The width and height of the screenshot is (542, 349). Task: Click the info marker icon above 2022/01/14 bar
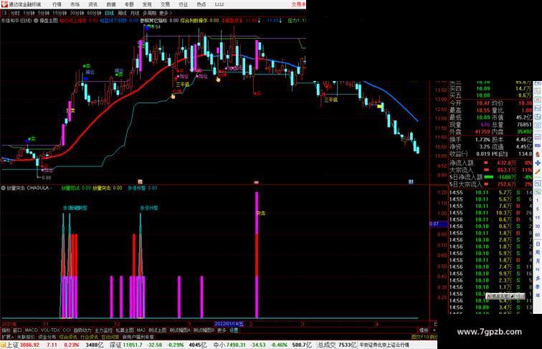pyautogui.click(x=257, y=182)
